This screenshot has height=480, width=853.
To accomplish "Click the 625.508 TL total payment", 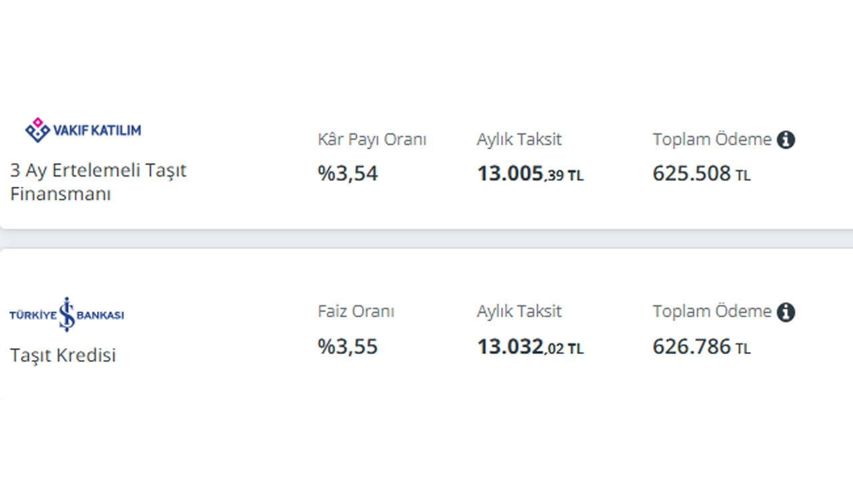I will pos(702,174).
